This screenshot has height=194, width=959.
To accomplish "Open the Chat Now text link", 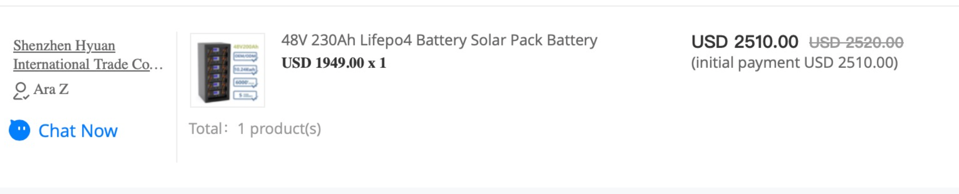I will [78, 131].
